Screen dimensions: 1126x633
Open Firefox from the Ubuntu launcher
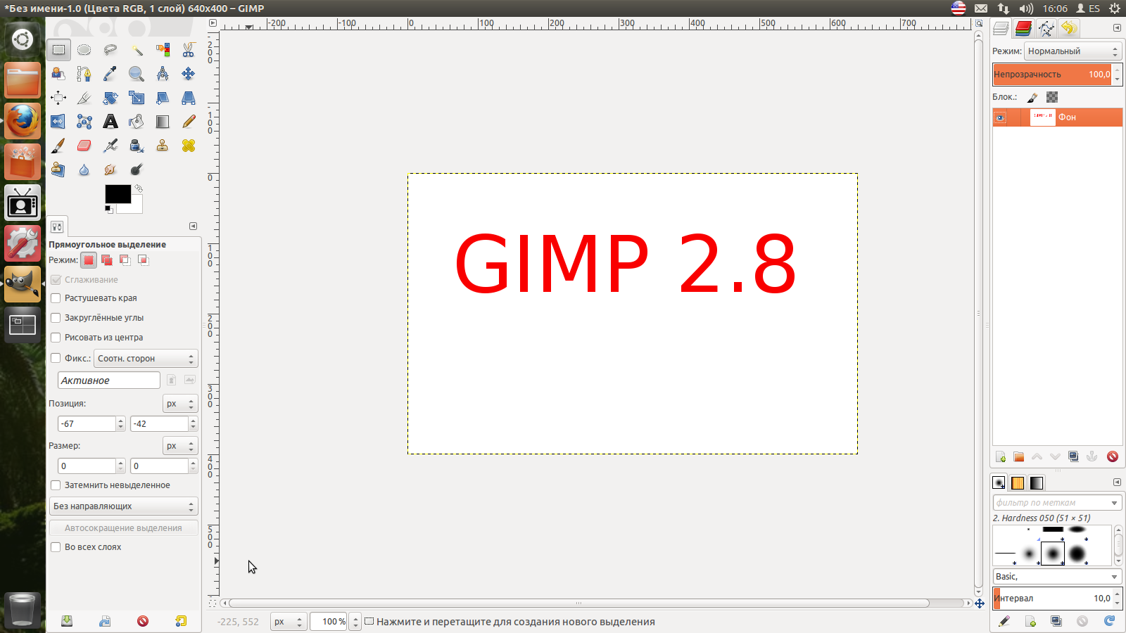[x=23, y=121]
